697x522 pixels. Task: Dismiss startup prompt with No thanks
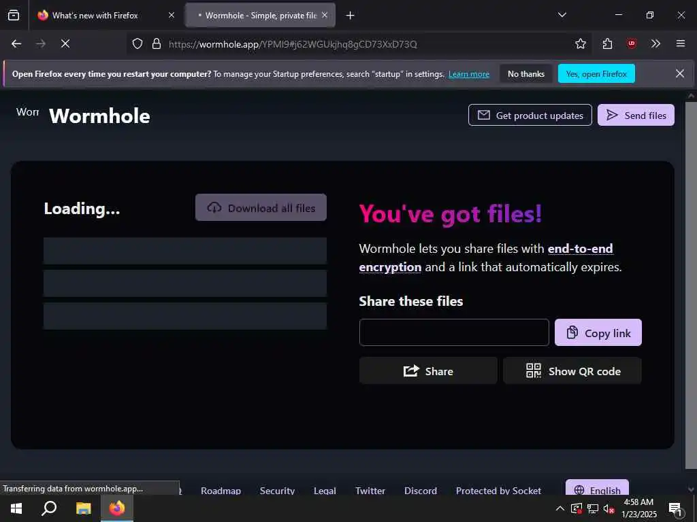pos(526,73)
